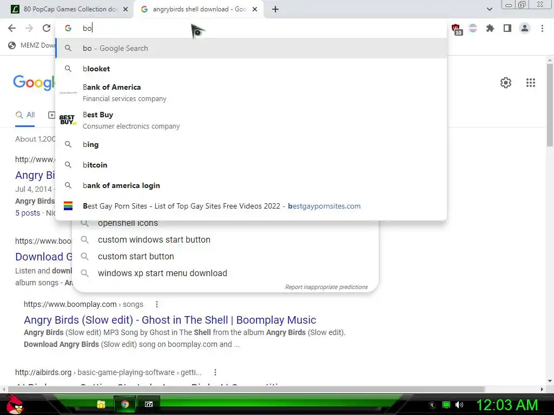Image resolution: width=554 pixels, height=415 pixels.
Task: Click Report inappropriate predictions link
Action: click(x=326, y=287)
